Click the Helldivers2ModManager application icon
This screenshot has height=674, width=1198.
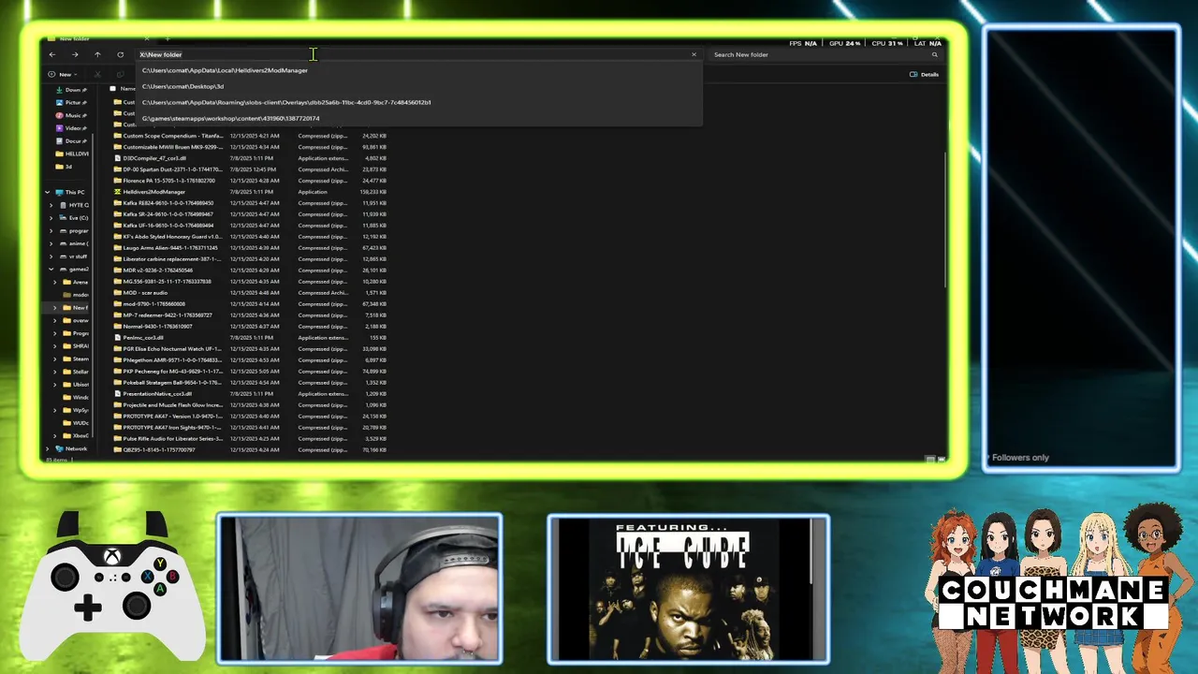118,192
